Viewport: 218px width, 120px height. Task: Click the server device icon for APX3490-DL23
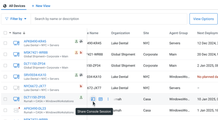click(x=17, y=110)
